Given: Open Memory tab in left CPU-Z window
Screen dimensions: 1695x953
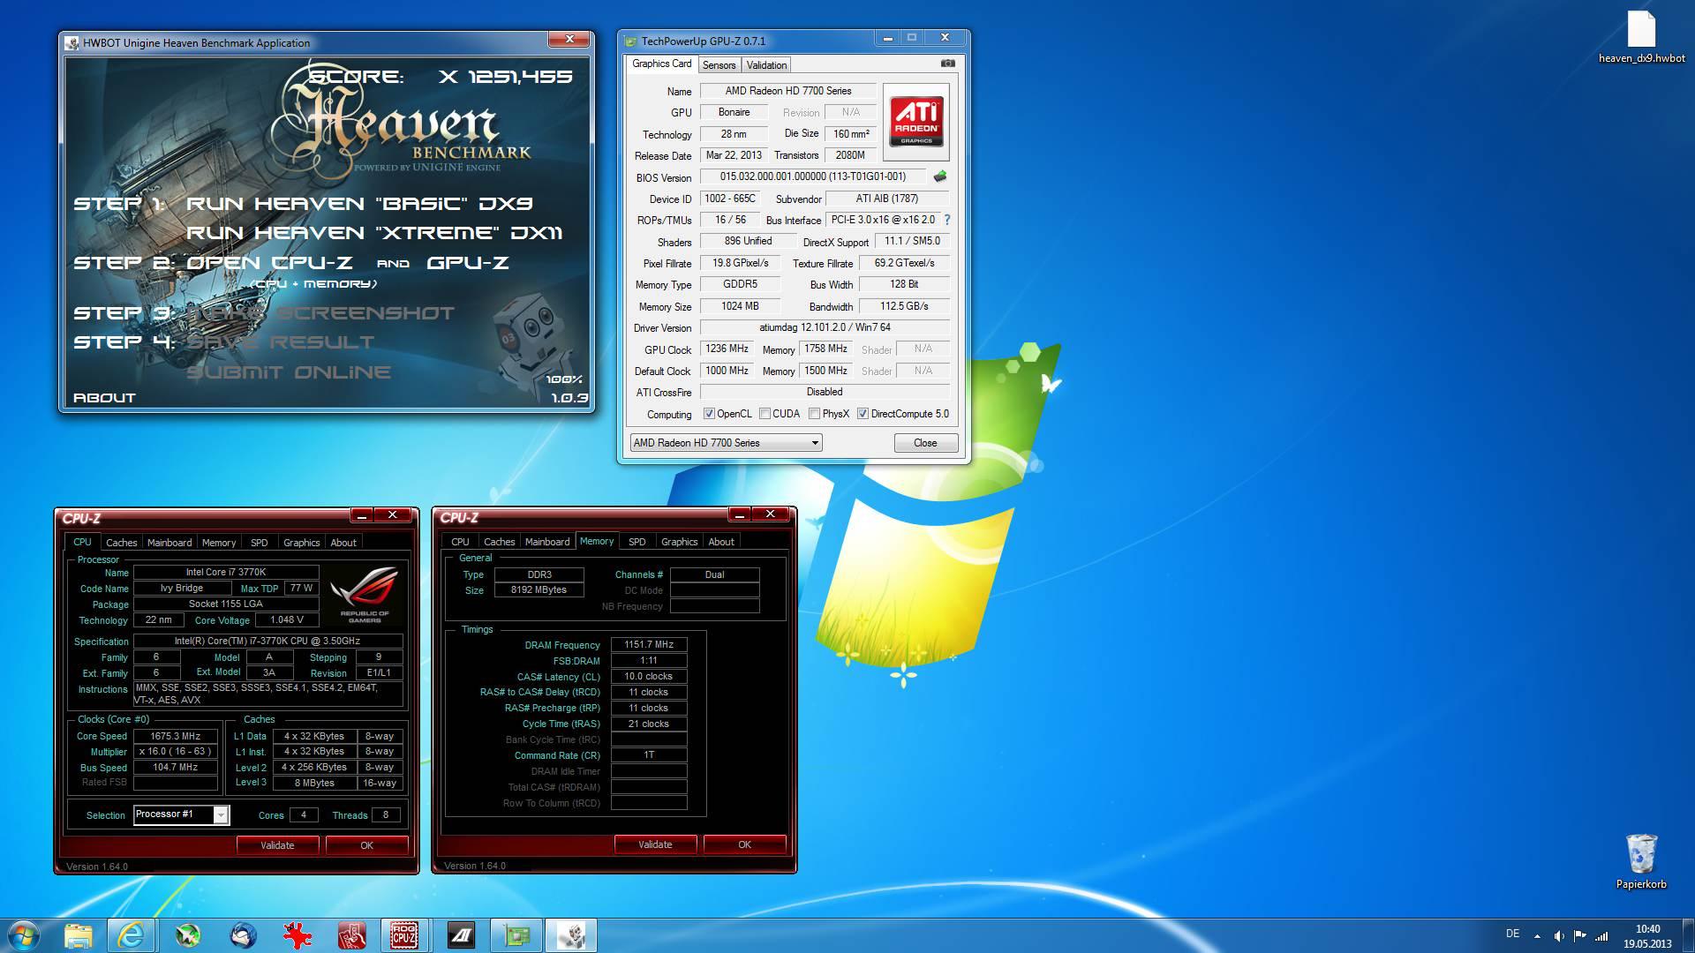Looking at the screenshot, I should tap(219, 543).
